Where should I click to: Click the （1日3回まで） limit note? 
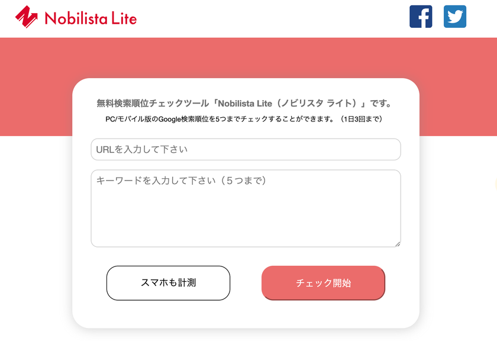(x=361, y=119)
